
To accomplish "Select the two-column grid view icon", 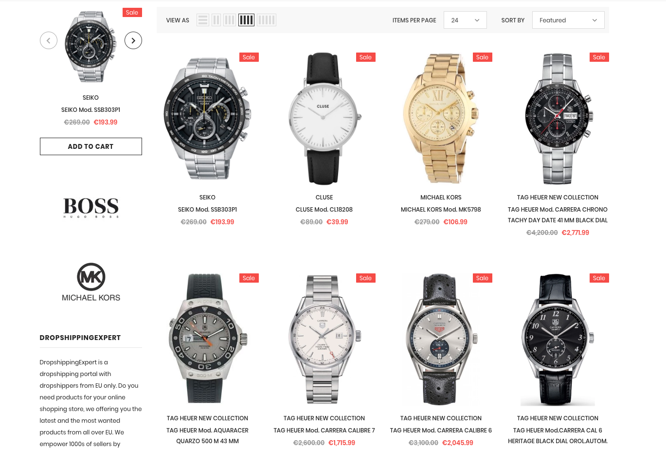I will tap(216, 20).
